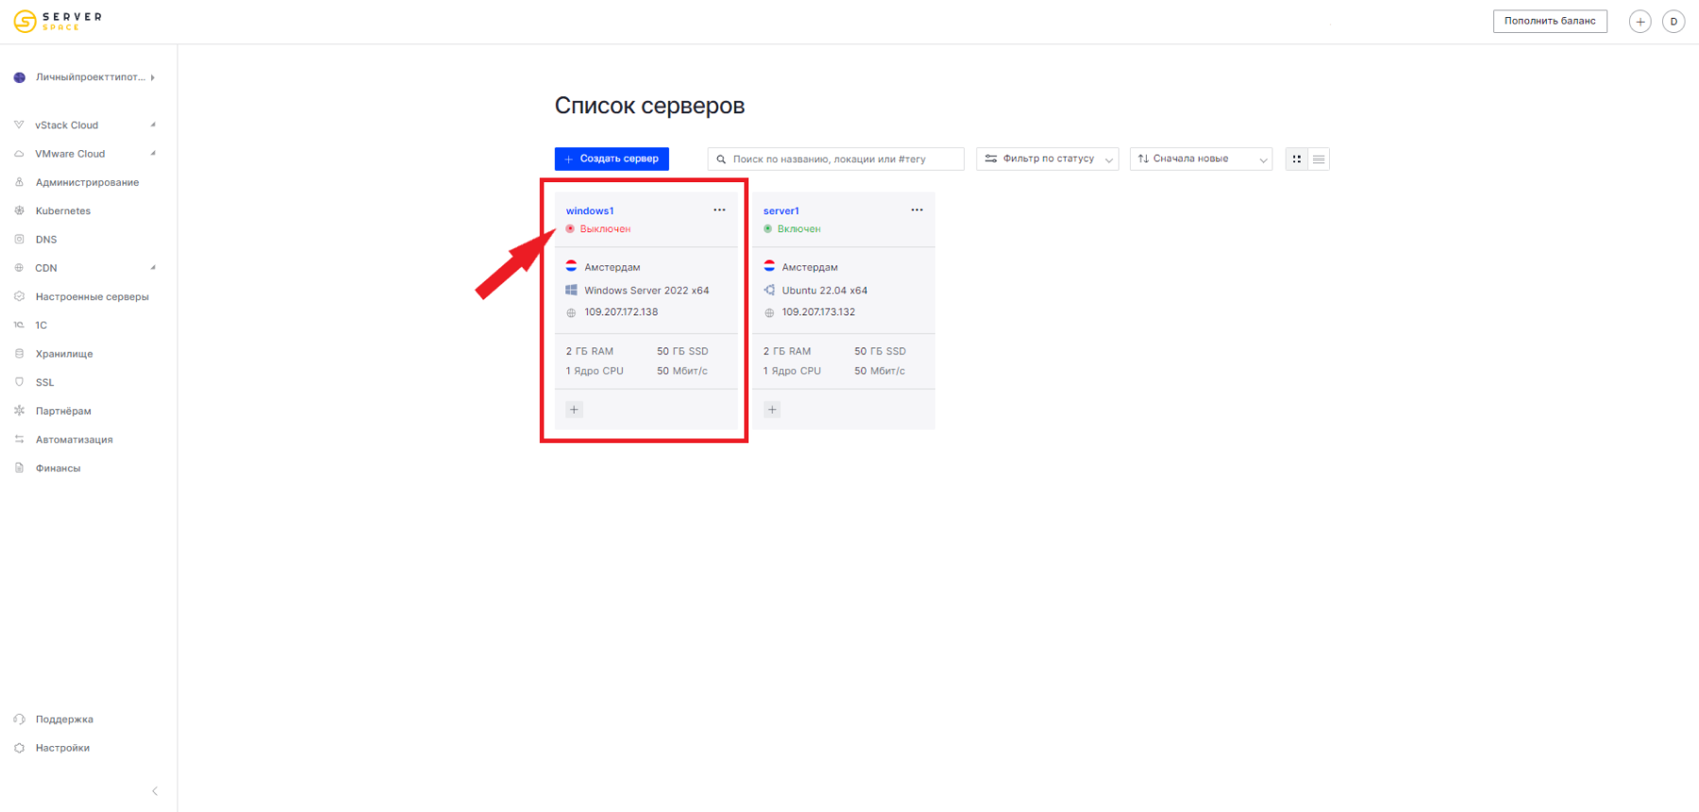Viewport: 1699px width, 812px height.
Task: Open Хранилище section
Action: 64,354
